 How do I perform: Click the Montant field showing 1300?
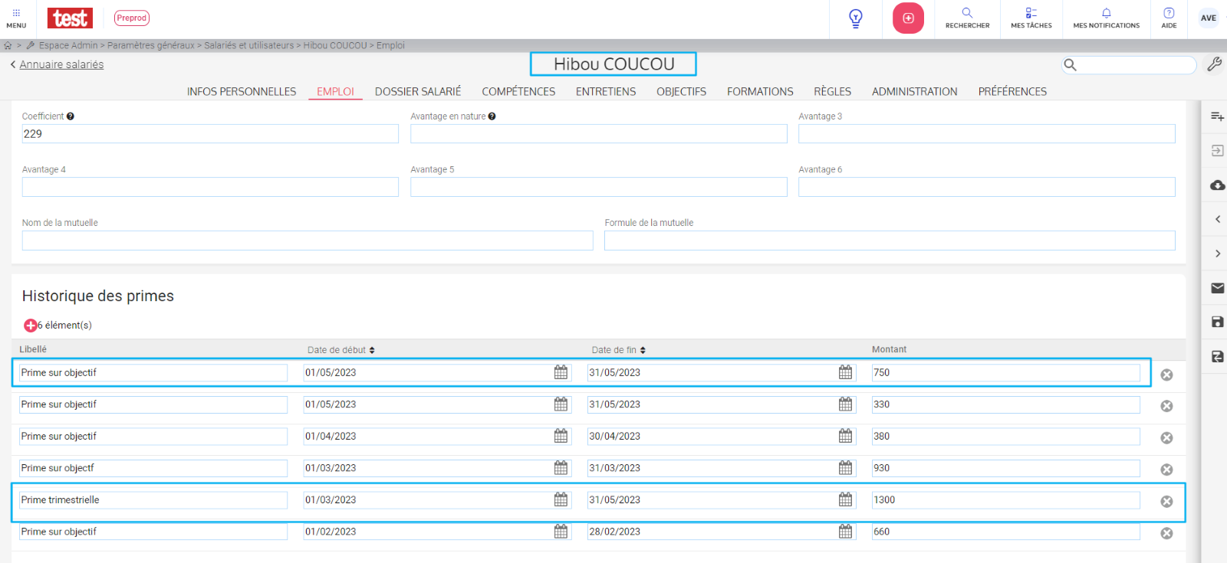point(1006,500)
